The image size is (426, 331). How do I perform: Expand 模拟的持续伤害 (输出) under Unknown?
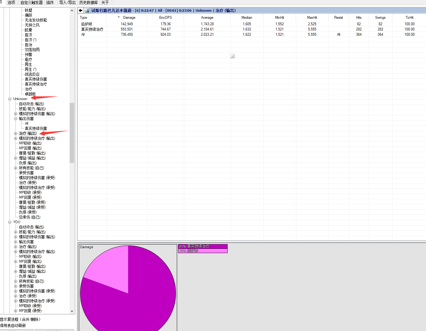pos(16,114)
